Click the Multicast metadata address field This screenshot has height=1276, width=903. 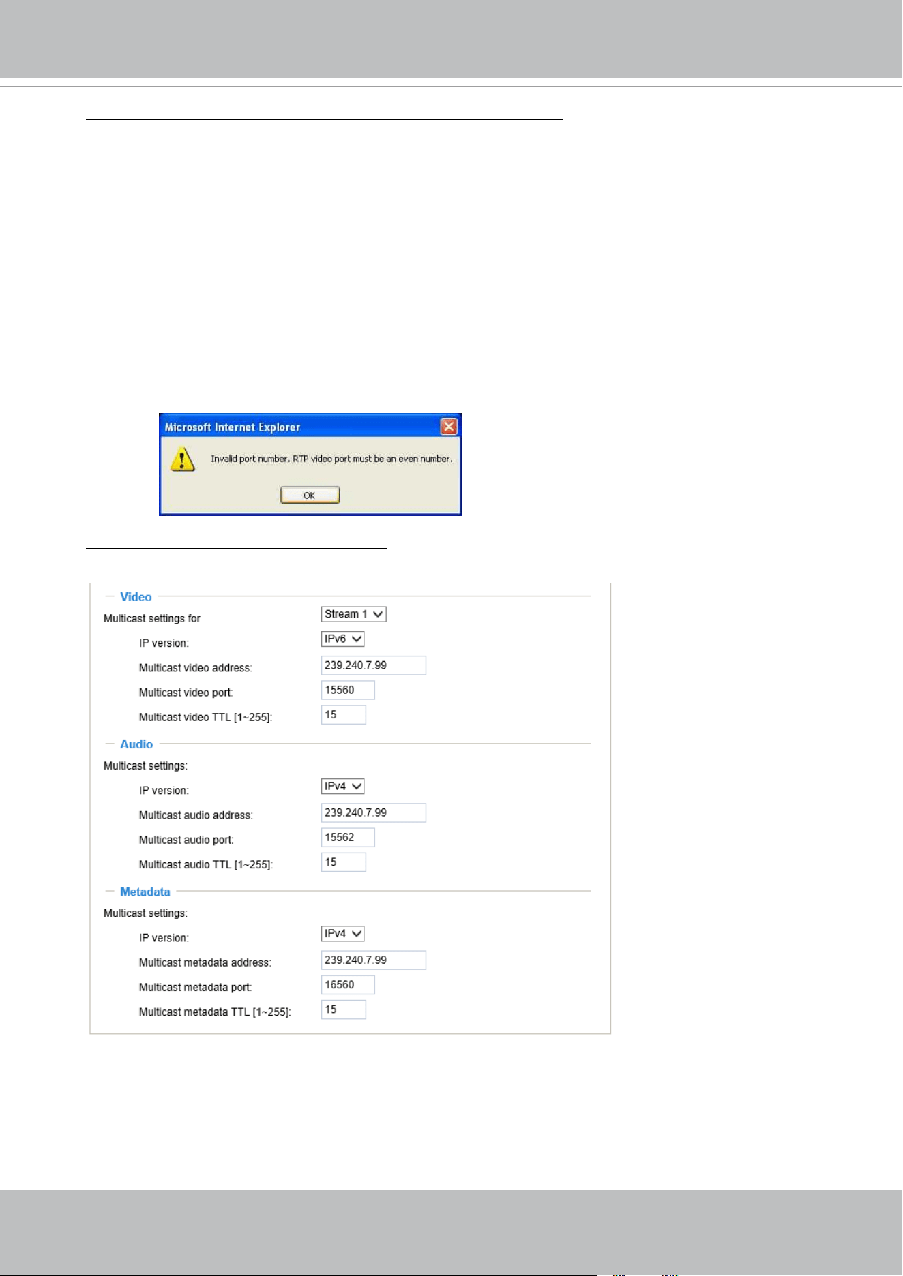pos(374,960)
